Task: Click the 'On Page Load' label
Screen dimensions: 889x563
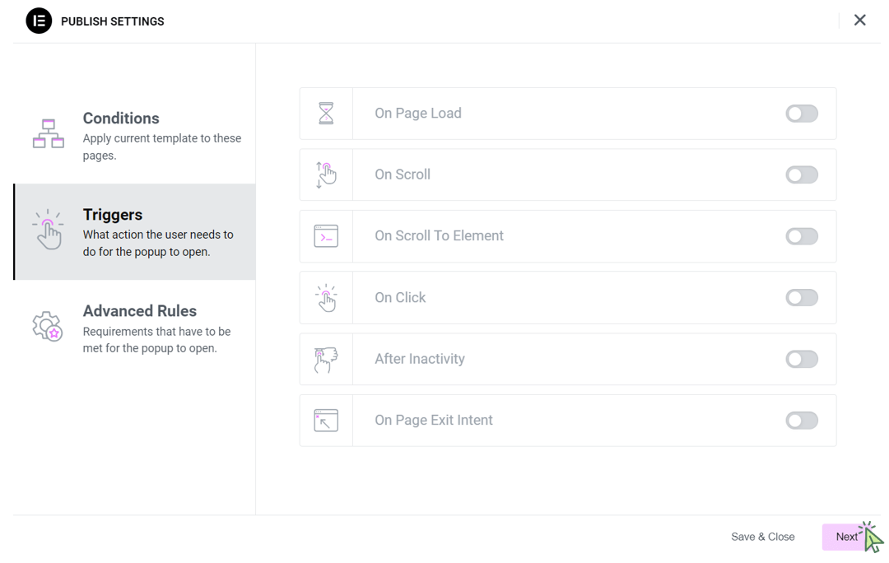Action: (418, 114)
